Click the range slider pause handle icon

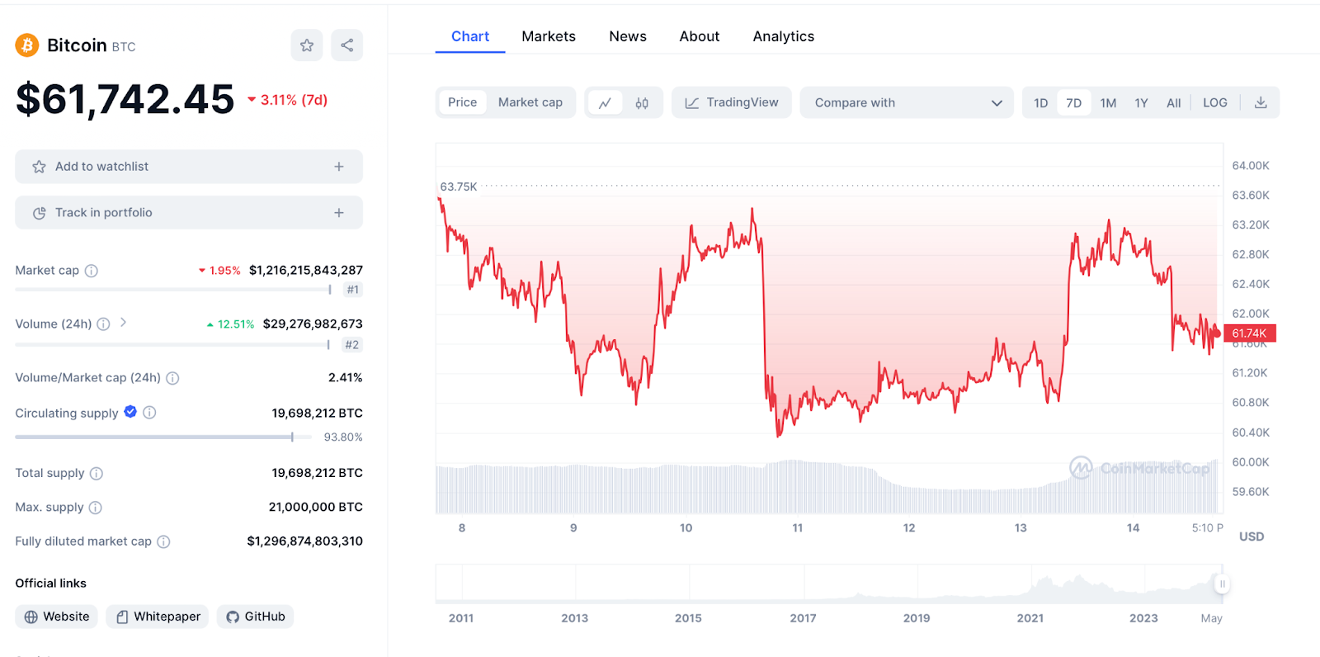pos(1223,584)
